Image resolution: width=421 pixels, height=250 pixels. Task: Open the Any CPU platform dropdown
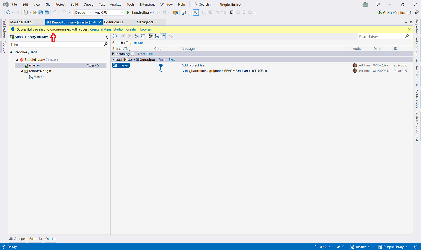[109, 12]
